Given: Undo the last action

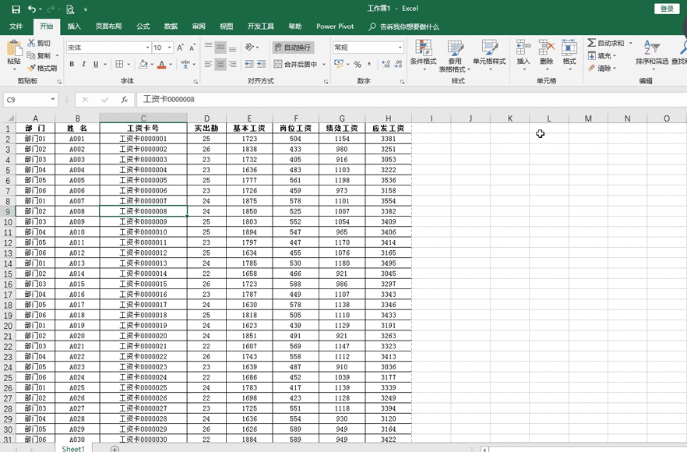Looking at the screenshot, I should click(x=32, y=9).
